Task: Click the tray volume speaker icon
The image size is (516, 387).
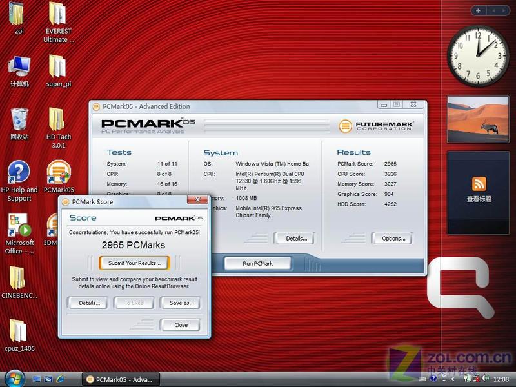Action: point(486,379)
